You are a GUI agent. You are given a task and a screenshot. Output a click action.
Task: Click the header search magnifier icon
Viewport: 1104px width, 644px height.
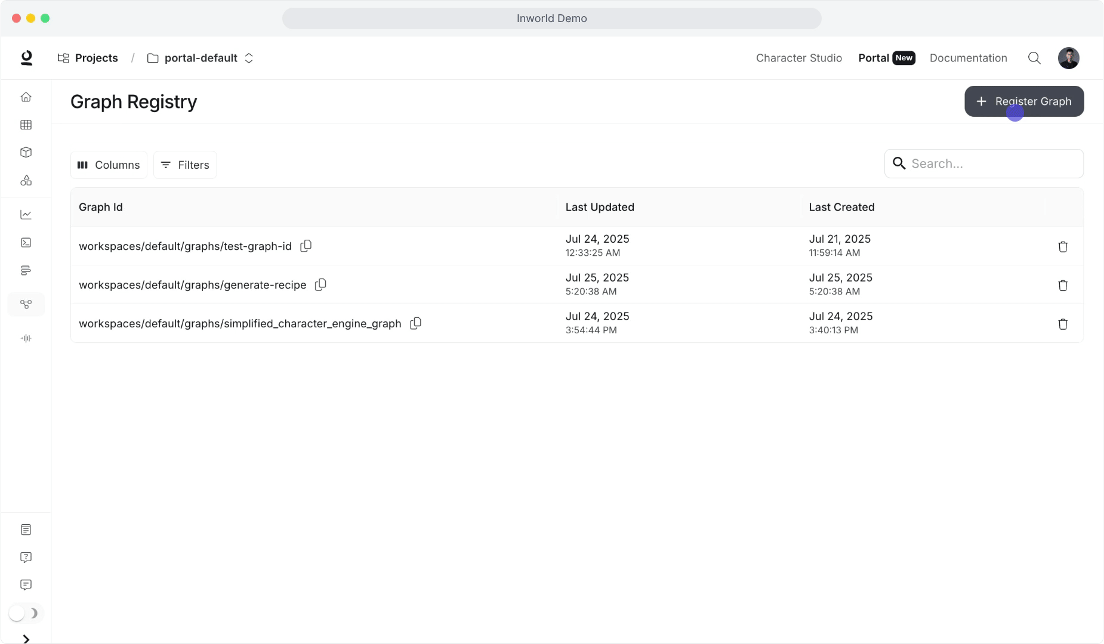click(1034, 58)
